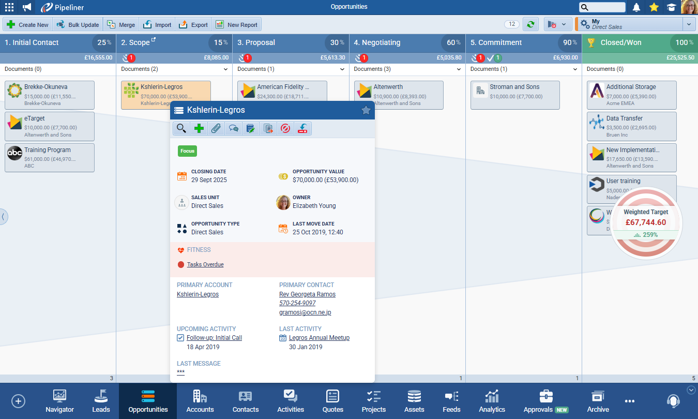Click the notepad edit notes icon
The image size is (698, 419).
[x=251, y=128]
